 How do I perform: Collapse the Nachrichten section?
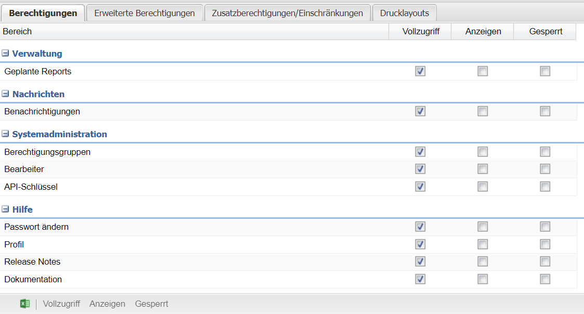[6, 94]
